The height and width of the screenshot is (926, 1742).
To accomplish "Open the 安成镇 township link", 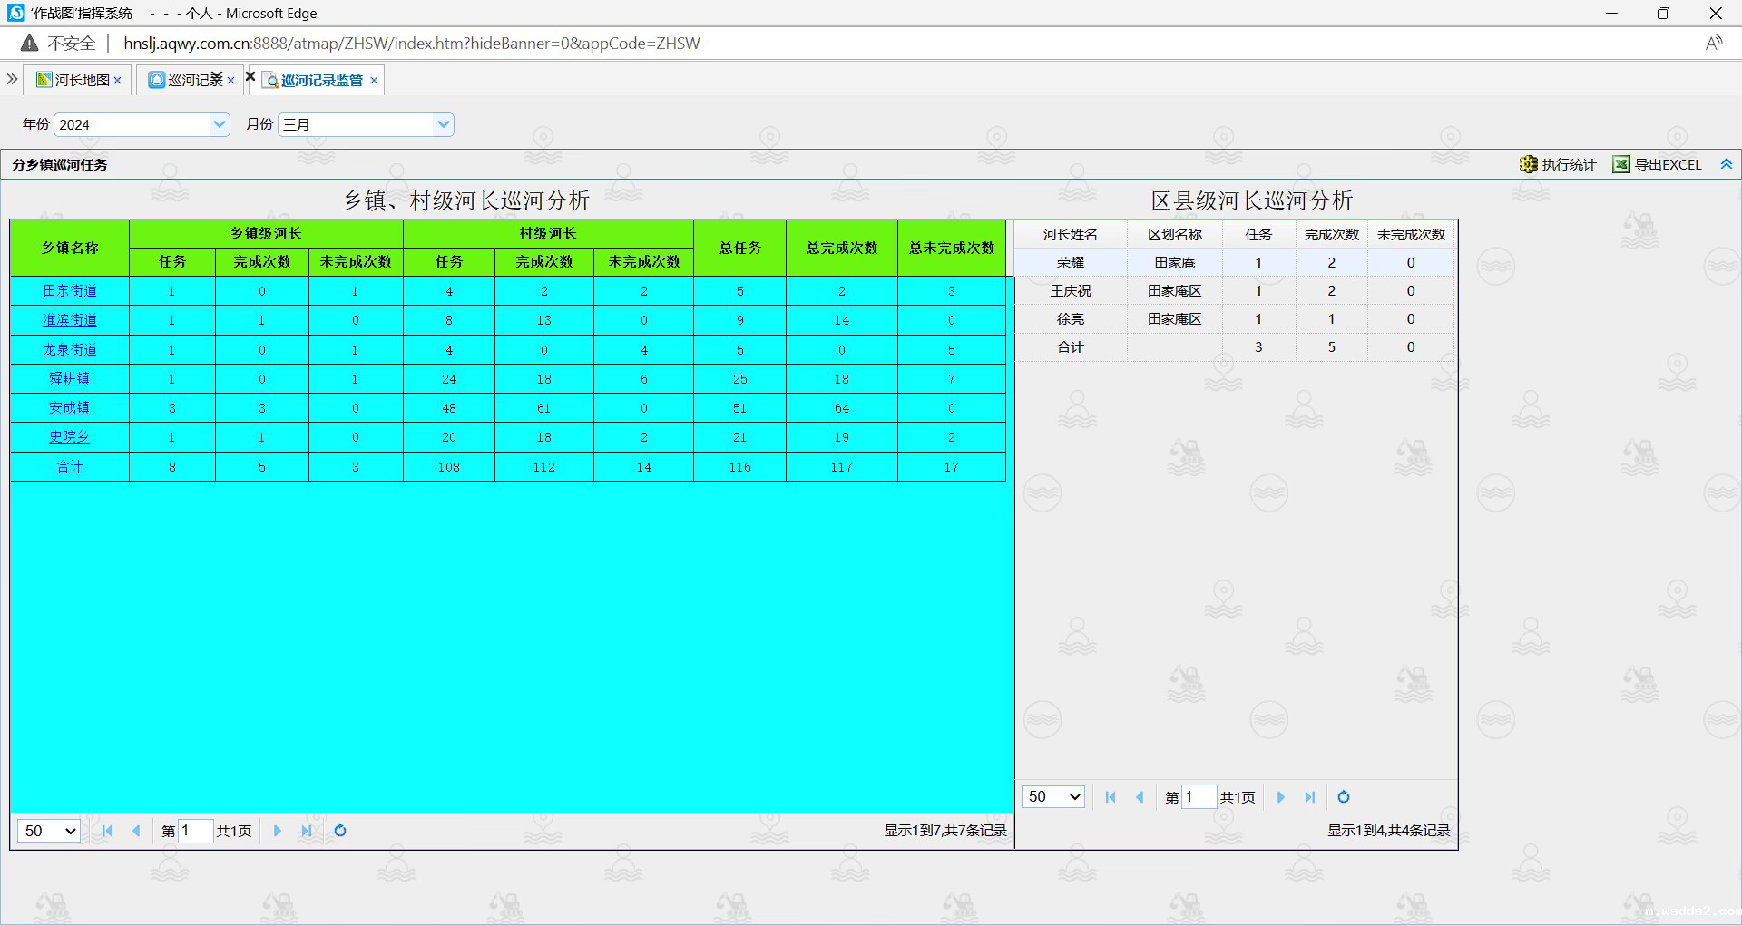I will (70, 408).
